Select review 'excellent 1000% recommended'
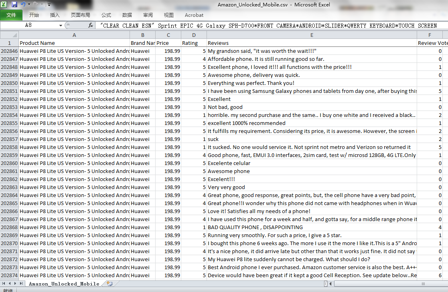The width and height of the screenshot is (448, 292). [312, 123]
